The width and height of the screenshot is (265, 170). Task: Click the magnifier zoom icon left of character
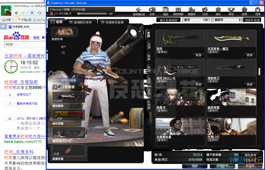(64, 53)
